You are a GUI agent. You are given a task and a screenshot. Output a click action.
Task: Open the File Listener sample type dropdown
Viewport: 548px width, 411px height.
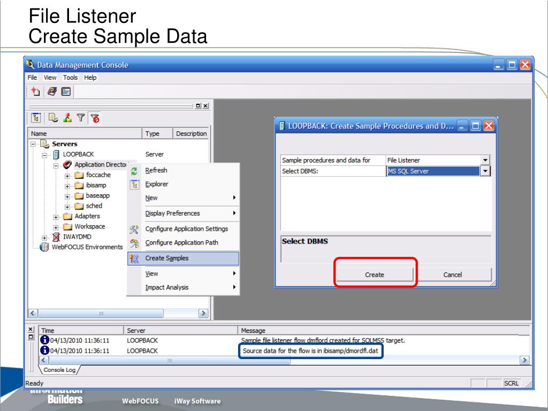(485, 160)
